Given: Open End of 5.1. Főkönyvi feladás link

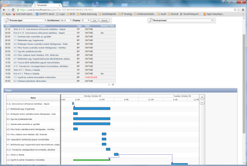Looking at the screenshot, I should click(26, 74).
